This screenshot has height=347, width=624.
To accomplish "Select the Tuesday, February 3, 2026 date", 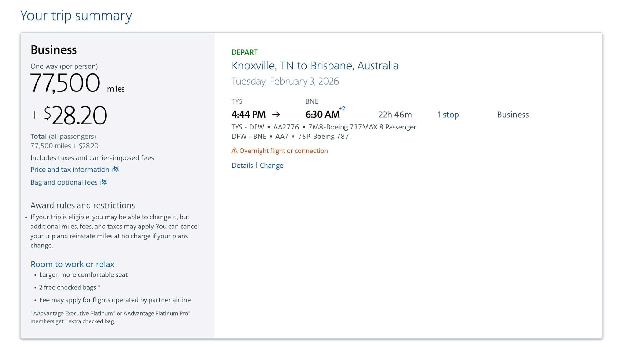I will 285,81.
